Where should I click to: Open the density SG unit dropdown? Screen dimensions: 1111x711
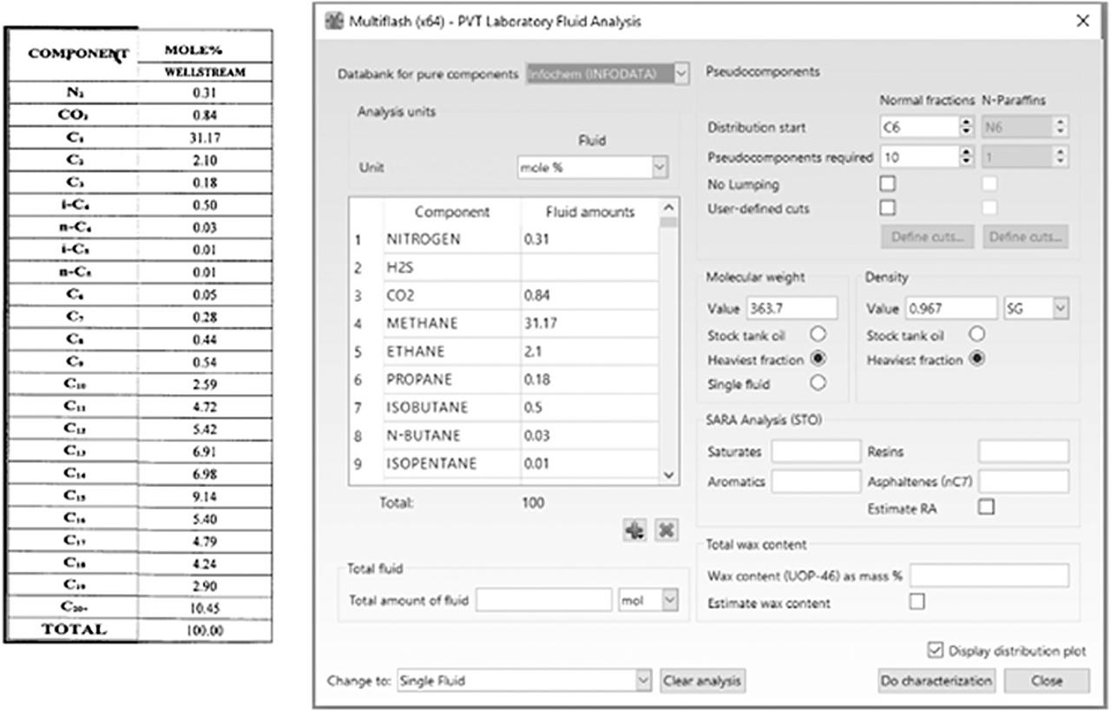(x=1060, y=308)
